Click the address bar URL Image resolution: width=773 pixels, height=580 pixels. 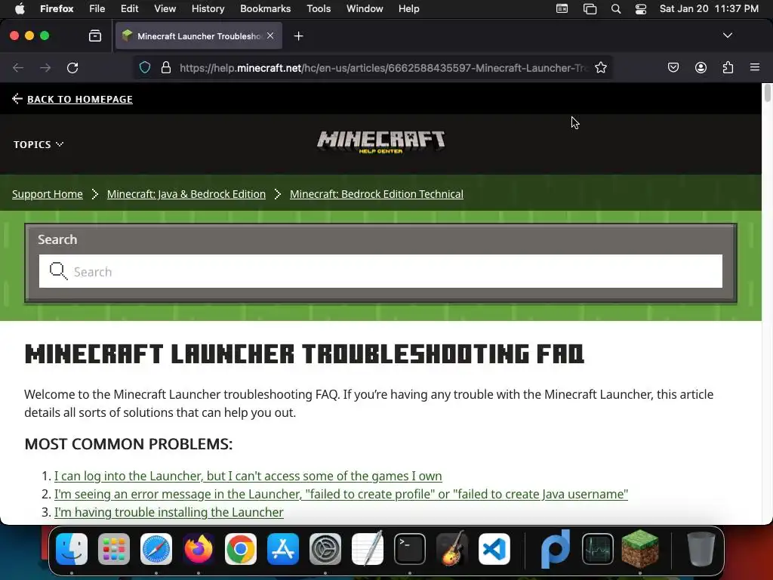(383, 67)
